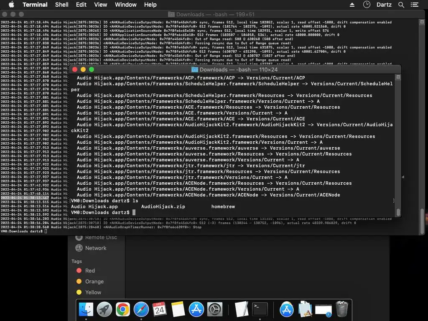Click the eject icon in menu bar
428x321 pixels.
352,5
